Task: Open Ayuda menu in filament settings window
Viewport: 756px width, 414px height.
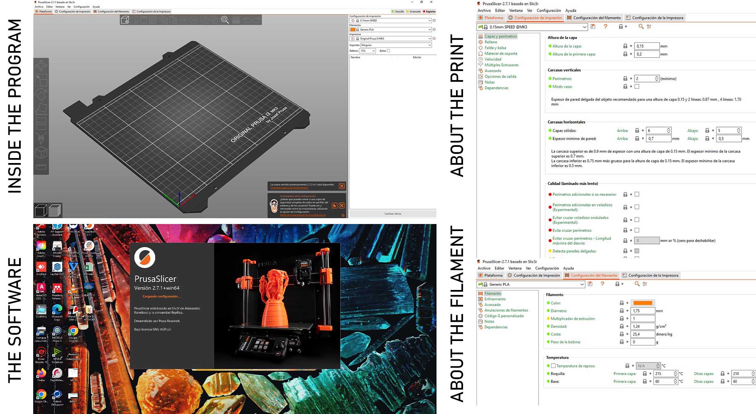Action: (x=568, y=268)
